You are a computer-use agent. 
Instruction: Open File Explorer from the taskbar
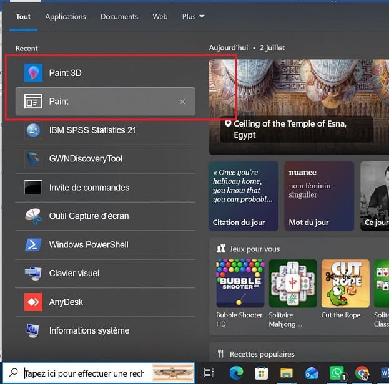[287, 373]
